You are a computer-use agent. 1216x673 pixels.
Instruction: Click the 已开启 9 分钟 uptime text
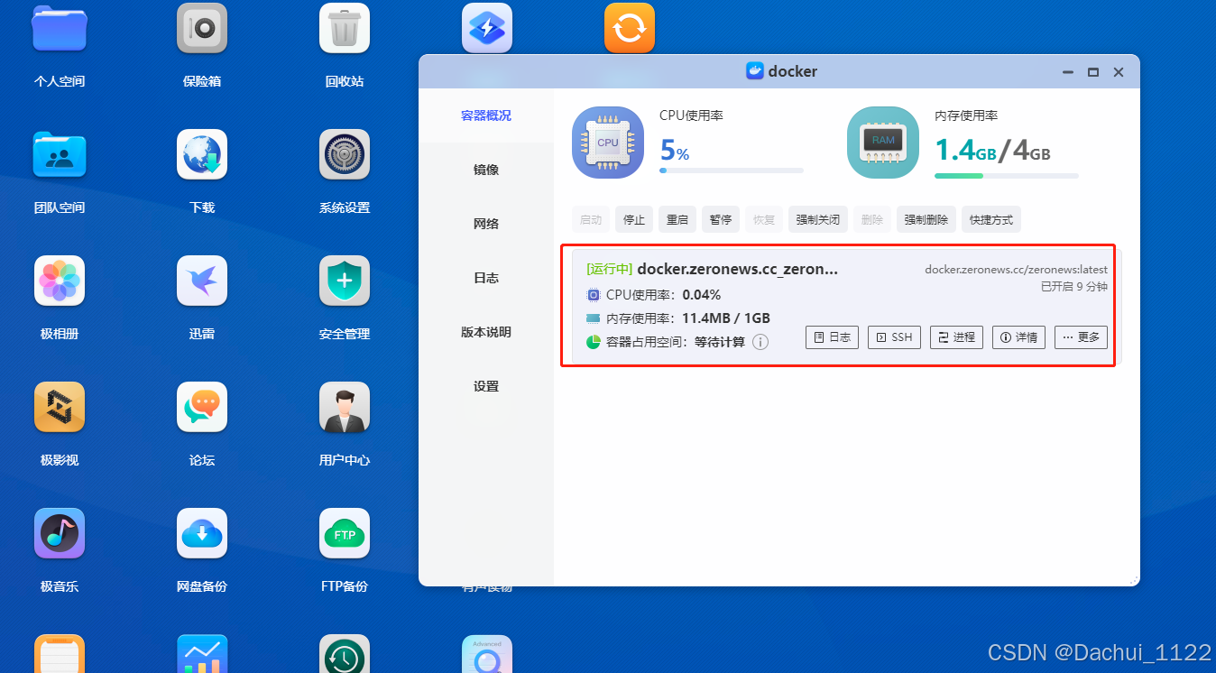point(1073,286)
